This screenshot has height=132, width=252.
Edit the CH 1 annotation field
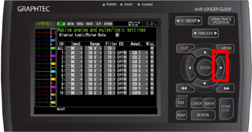click(x=138, y=53)
